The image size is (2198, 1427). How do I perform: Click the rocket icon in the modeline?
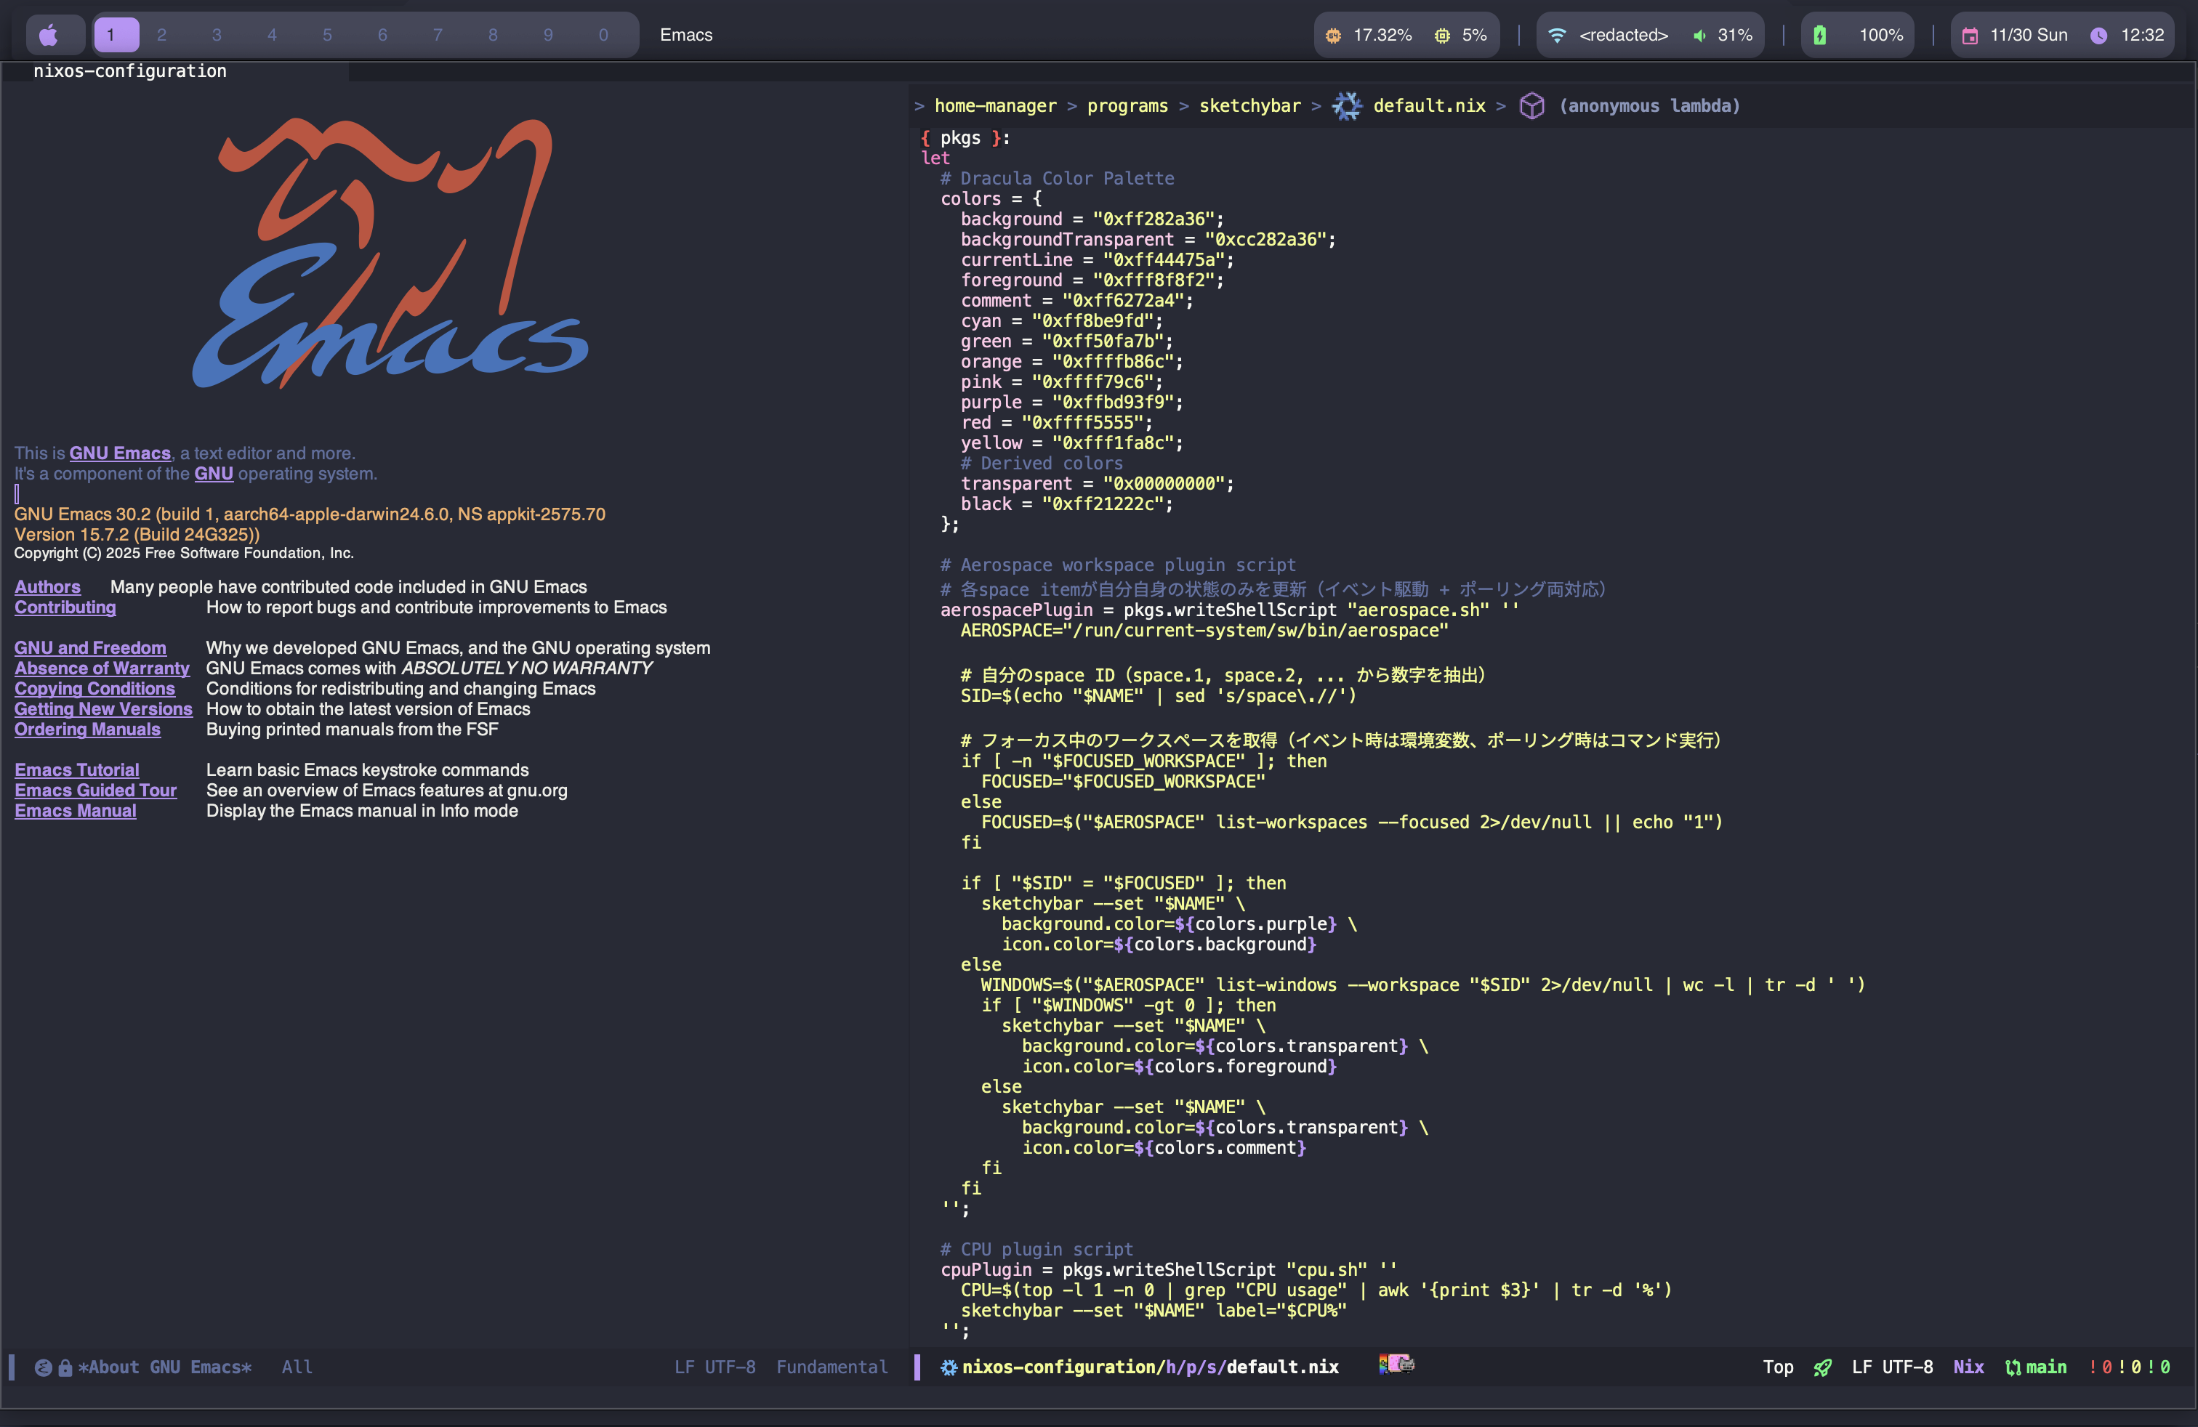coord(1822,1367)
